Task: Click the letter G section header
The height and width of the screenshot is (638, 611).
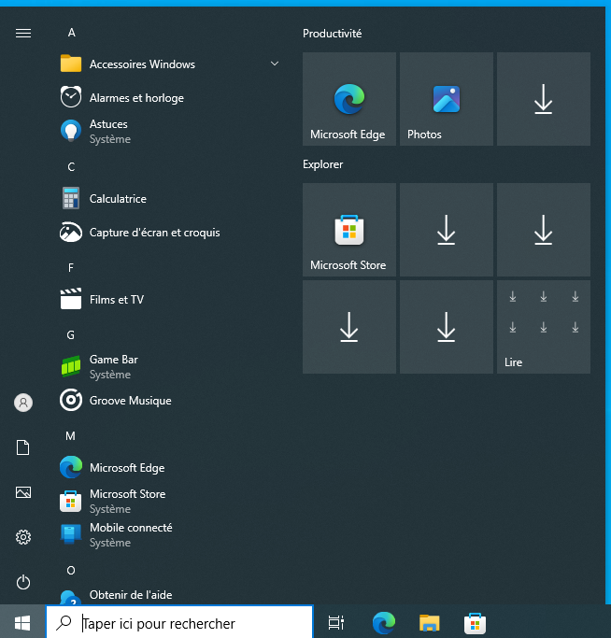Action: coord(70,335)
